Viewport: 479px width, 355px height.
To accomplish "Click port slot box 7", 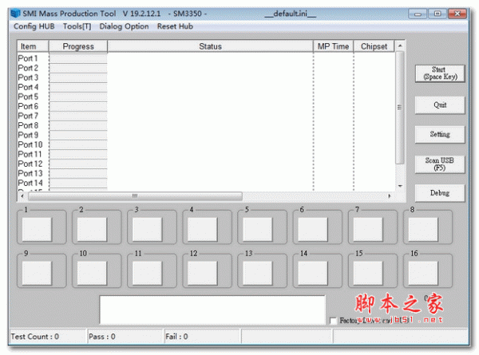I will [x=368, y=230].
